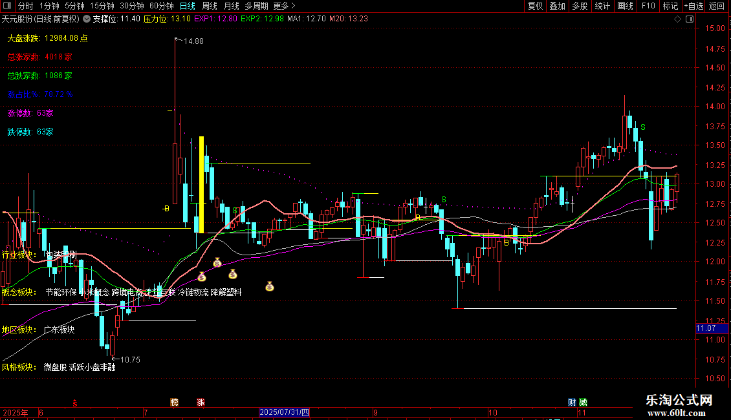Switch to 周线 weekly chart
731x420 pixels.
point(210,6)
